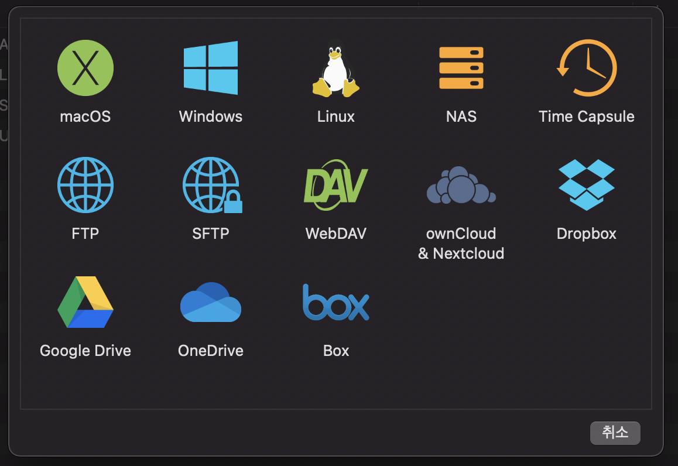Pick the WebDAV icon
This screenshot has width=678, height=466.
click(336, 185)
